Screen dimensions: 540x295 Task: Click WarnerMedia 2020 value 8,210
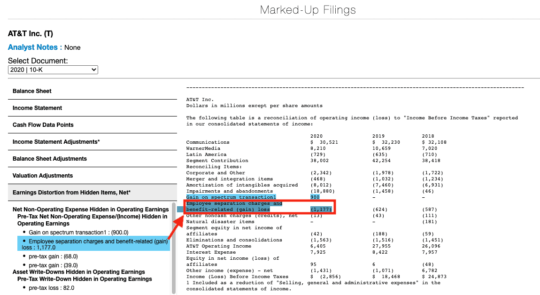click(x=318, y=148)
